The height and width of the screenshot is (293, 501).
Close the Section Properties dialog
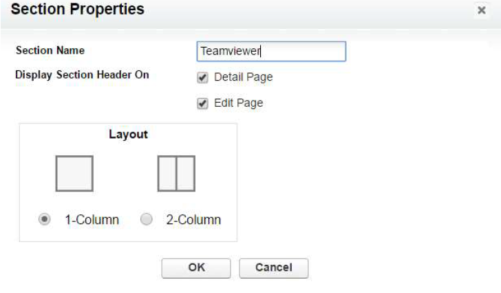tap(482, 10)
